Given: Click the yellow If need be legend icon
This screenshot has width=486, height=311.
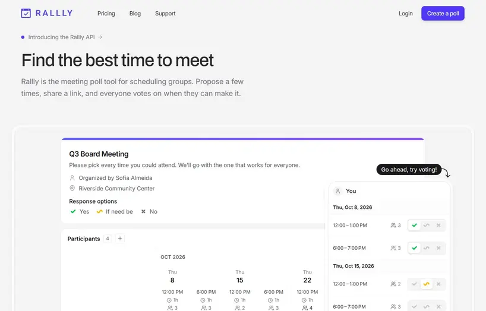Looking at the screenshot, I should [99, 211].
